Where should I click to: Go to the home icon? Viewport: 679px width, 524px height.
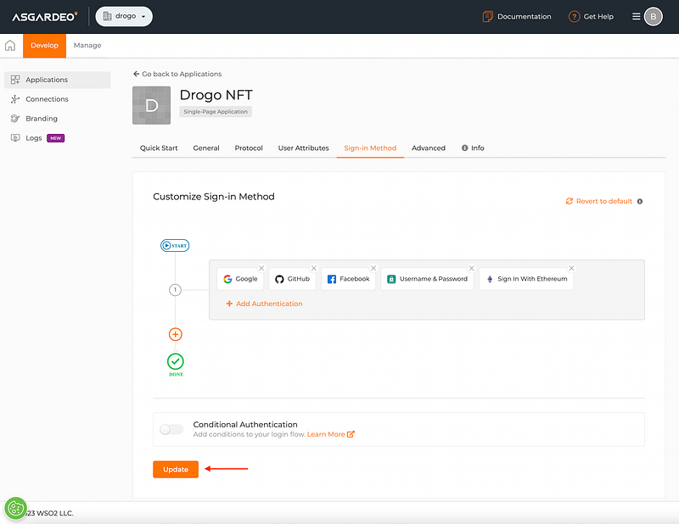tap(10, 46)
